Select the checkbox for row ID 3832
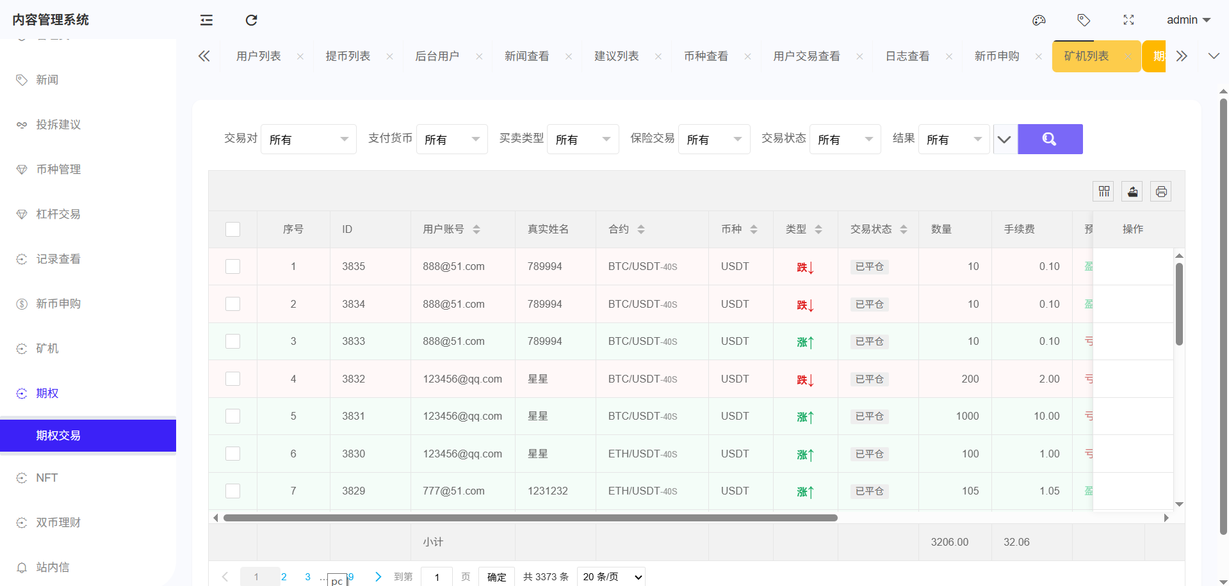This screenshot has height=586, width=1229. 232,379
